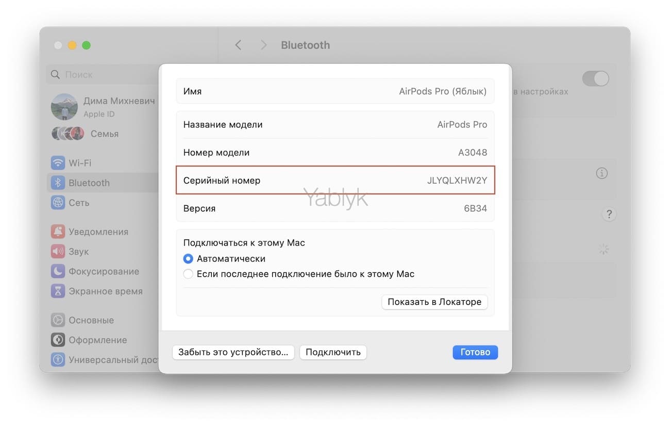Screen dimensions: 670x426
Task: Click the search magnifier icon
Action: [55, 75]
